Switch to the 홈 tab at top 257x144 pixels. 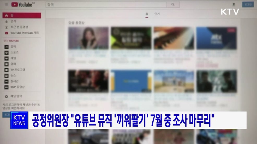point(147,14)
